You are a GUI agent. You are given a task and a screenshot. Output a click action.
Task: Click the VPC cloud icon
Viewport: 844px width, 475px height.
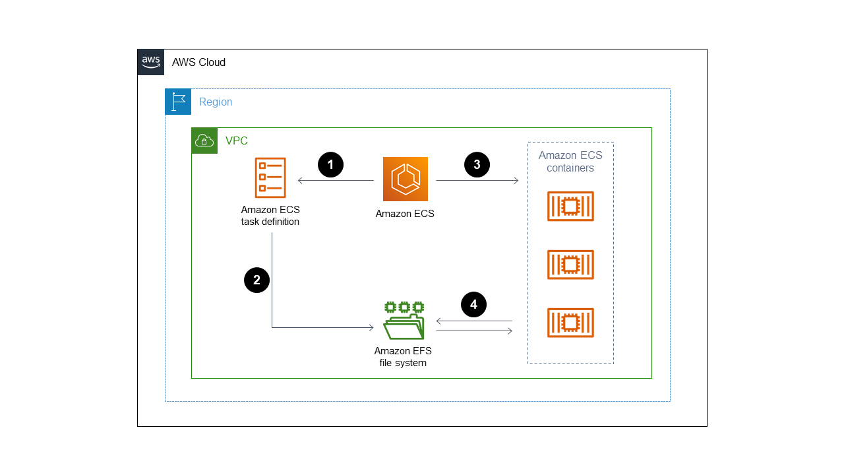(204, 141)
